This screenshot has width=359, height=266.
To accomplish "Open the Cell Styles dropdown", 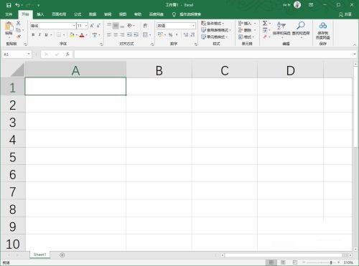I will pos(214,37).
